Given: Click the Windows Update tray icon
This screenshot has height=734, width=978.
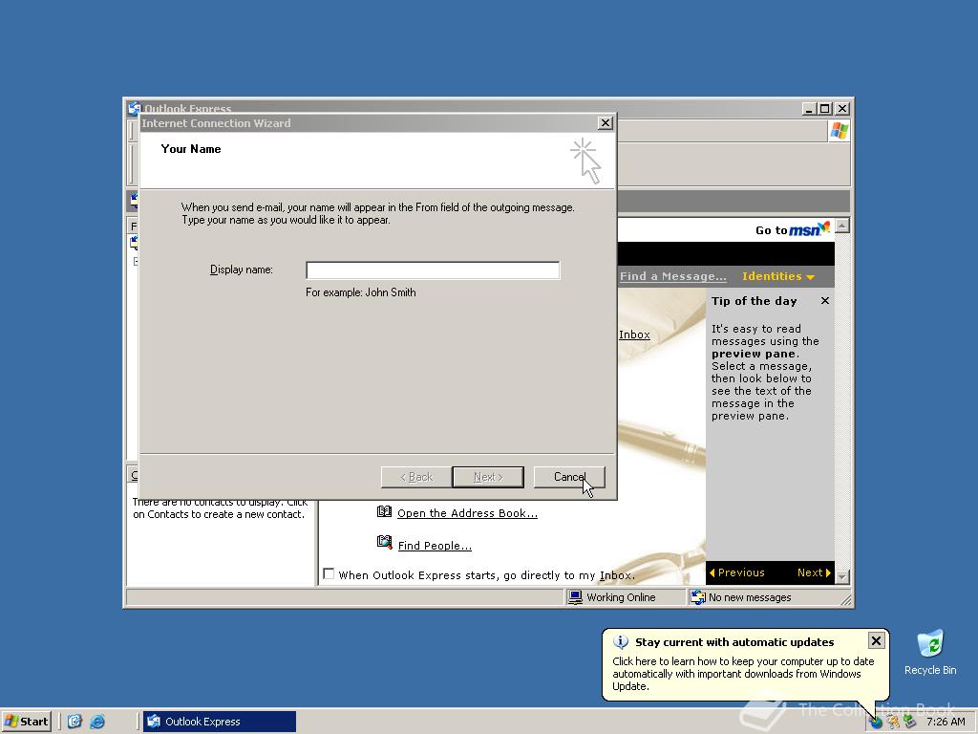Looking at the screenshot, I should click(876, 723).
